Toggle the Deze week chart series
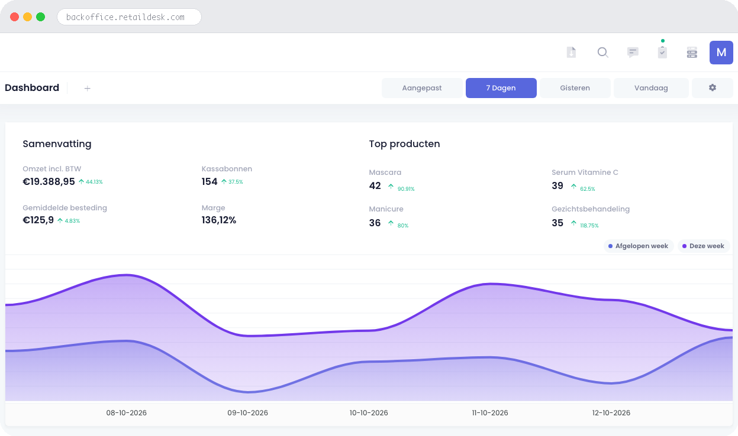Image resolution: width=738 pixels, height=436 pixels. click(x=703, y=246)
